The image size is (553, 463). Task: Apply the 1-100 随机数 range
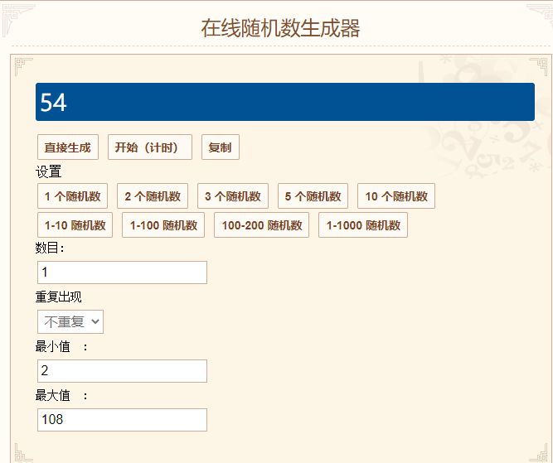[x=163, y=224]
